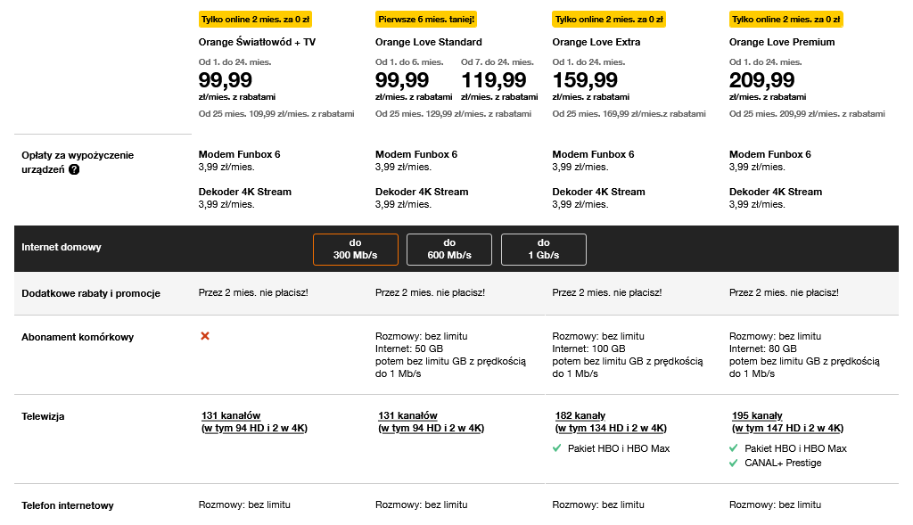Select the do 1 Gb/s internet speed
The width and height of the screenshot is (913, 525).
click(x=544, y=249)
